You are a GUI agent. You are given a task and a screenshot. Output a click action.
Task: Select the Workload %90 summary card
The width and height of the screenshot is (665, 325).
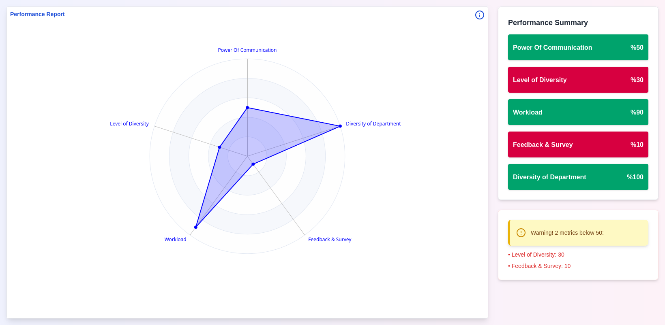click(578, 112)
